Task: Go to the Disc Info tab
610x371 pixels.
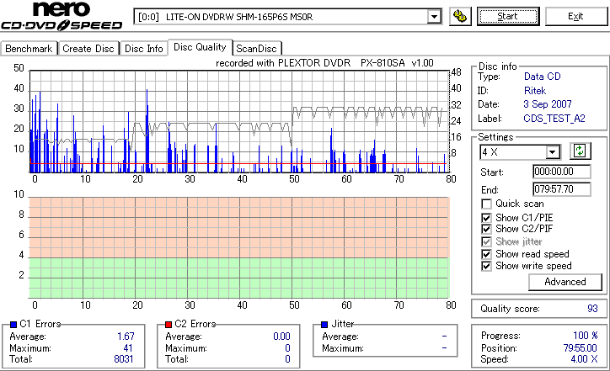Action: pyautogui.click(x=143, y=49)
